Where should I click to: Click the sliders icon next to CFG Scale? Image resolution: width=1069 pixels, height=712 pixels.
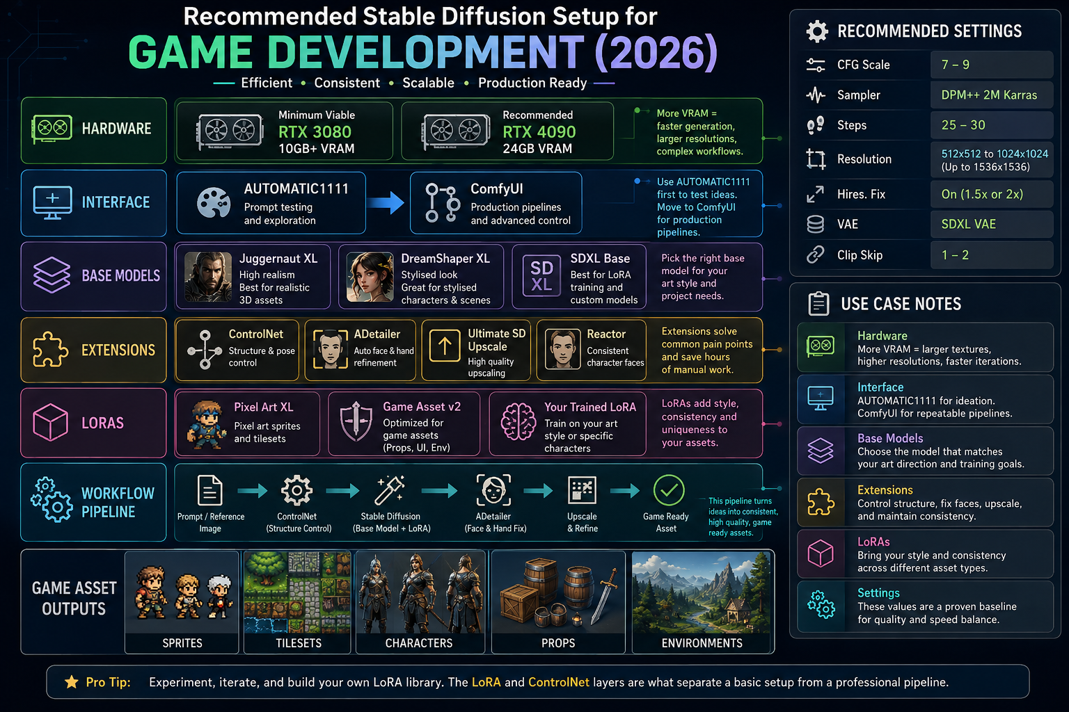816,65
